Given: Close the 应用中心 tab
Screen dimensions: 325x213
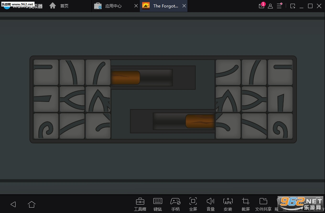Looking at the screenshot, I should click(136, 6).
